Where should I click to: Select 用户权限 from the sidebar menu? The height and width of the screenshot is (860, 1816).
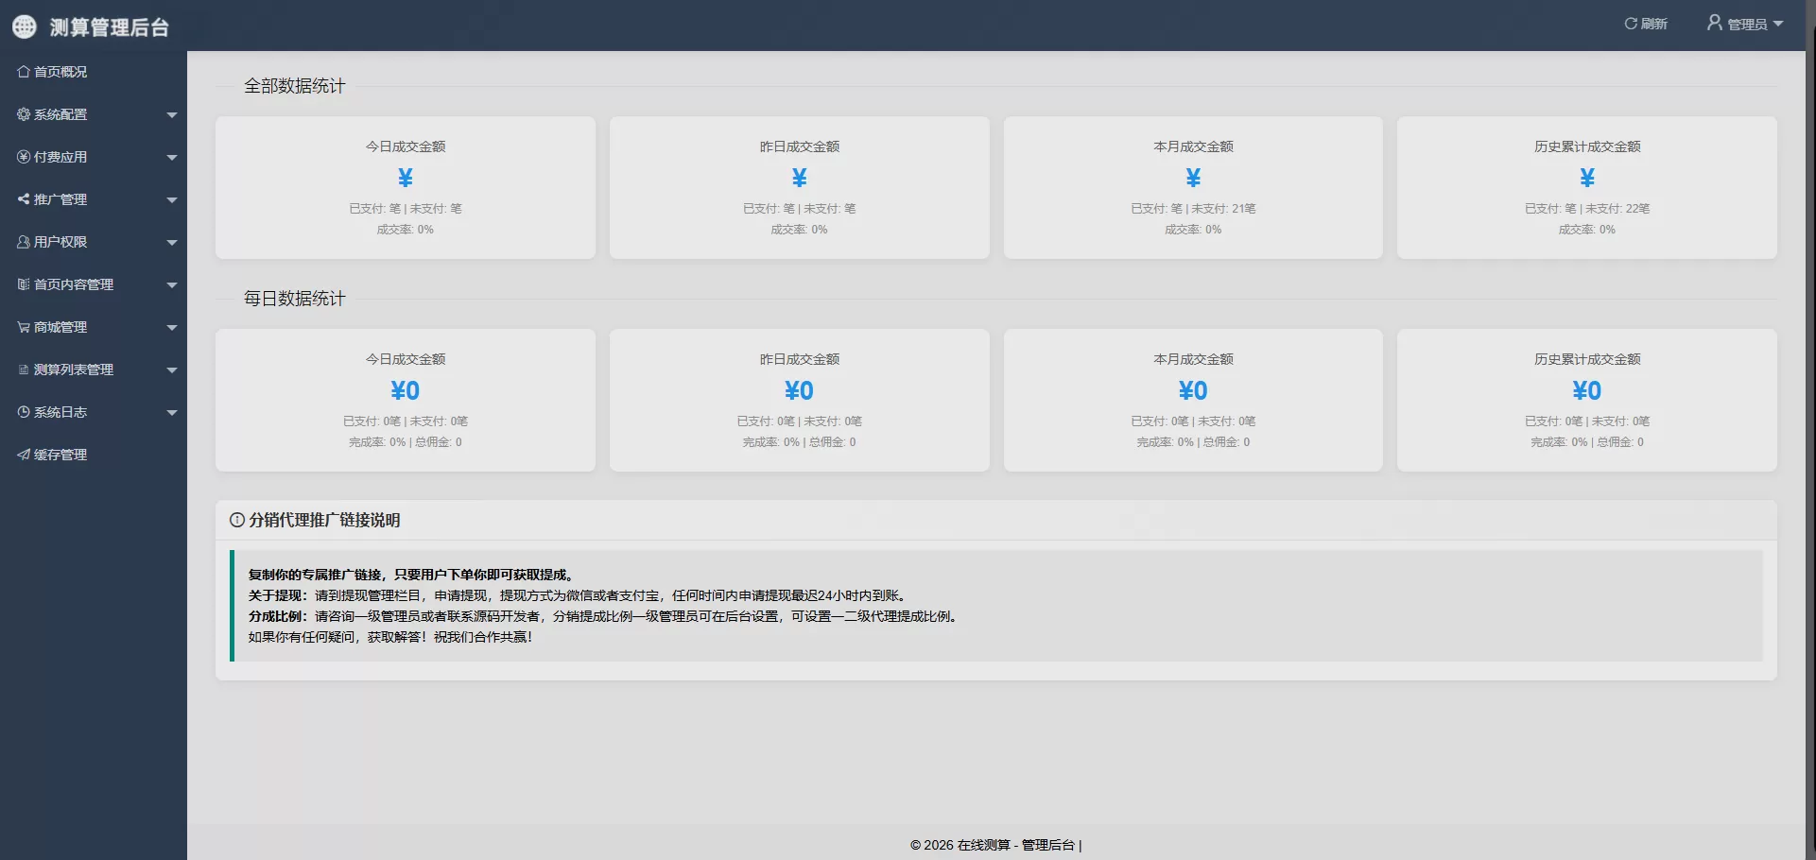click(x=61, y=241)
